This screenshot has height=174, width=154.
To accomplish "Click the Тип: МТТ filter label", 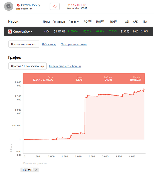I will coord(28,170).
